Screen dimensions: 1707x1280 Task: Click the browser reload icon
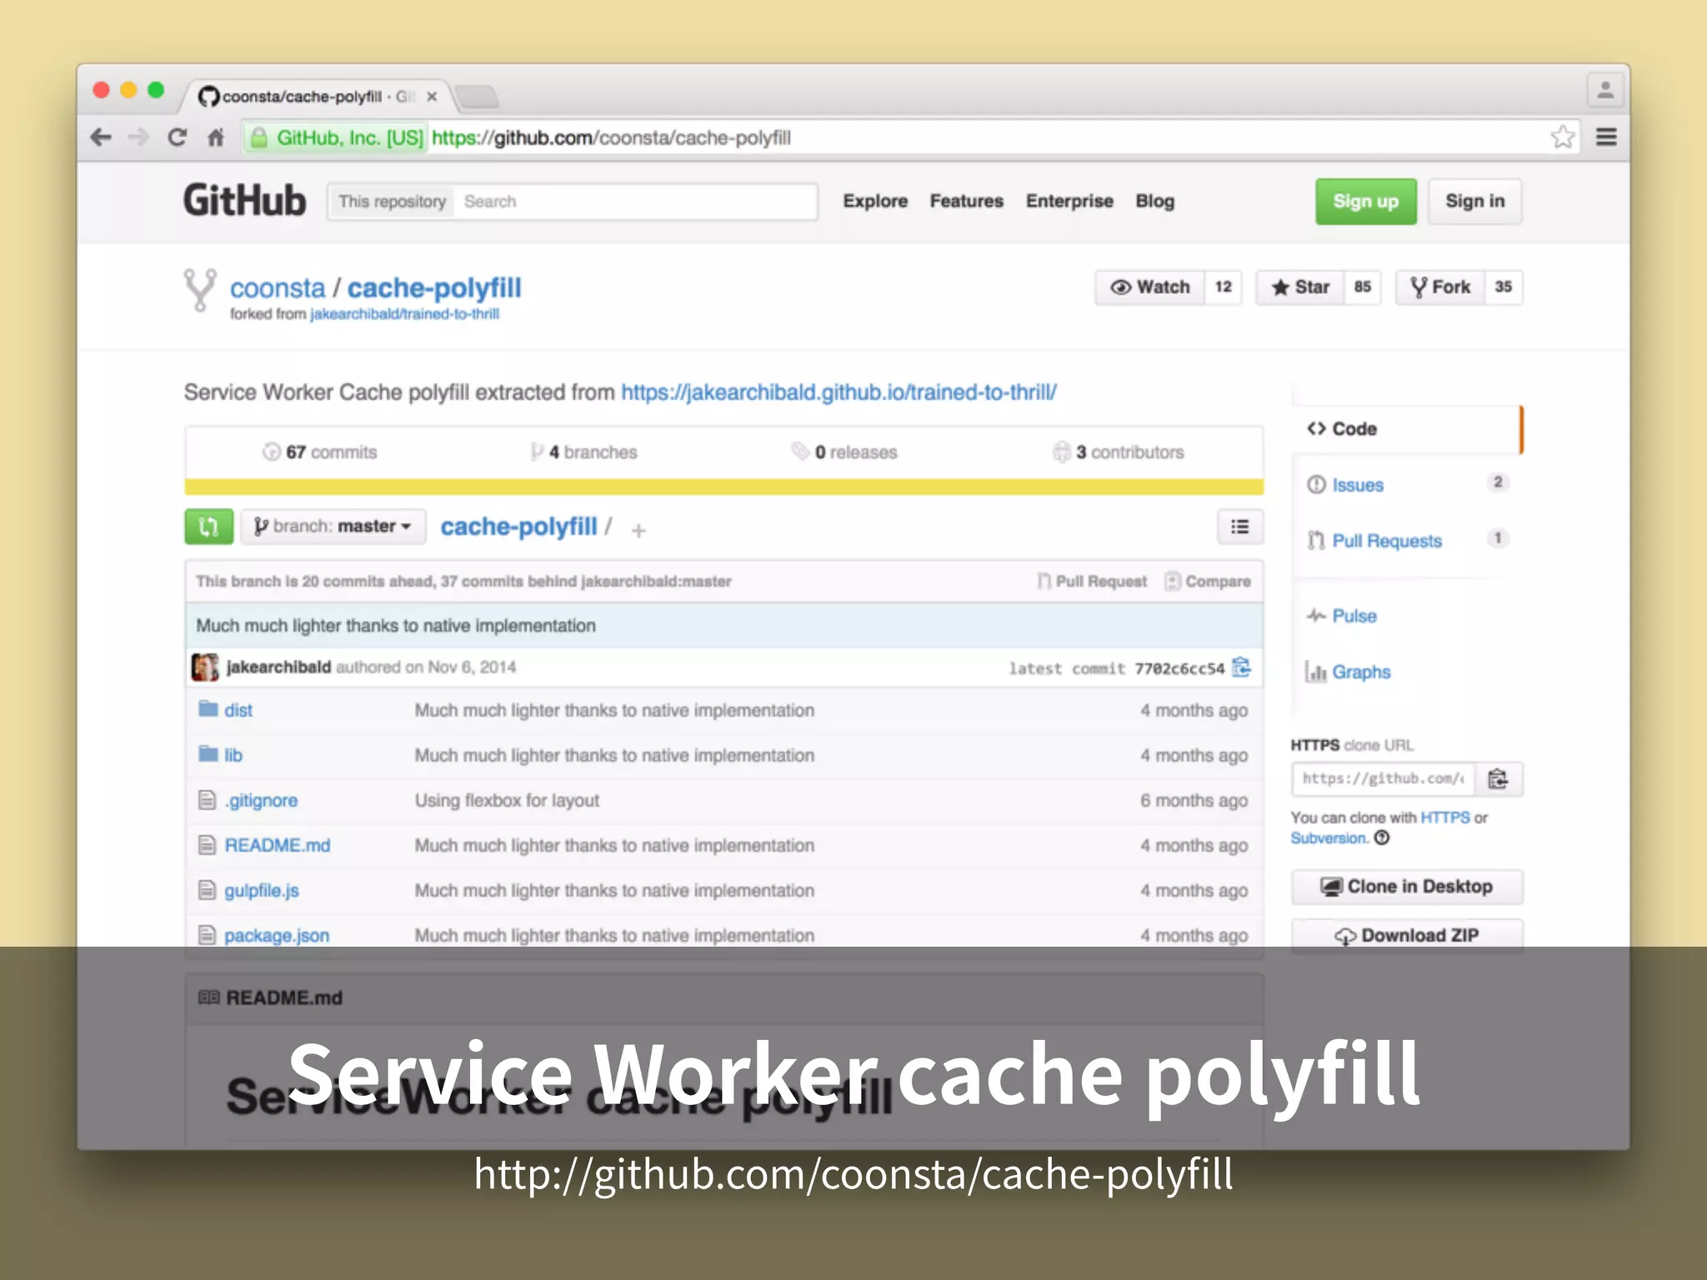[177, 137]
